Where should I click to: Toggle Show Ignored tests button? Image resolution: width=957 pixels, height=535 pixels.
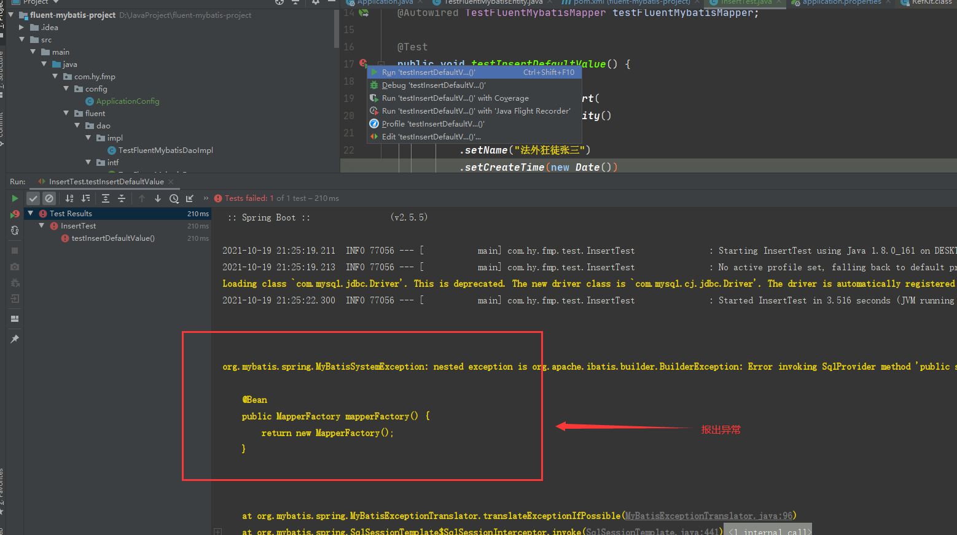pos(49,198)
